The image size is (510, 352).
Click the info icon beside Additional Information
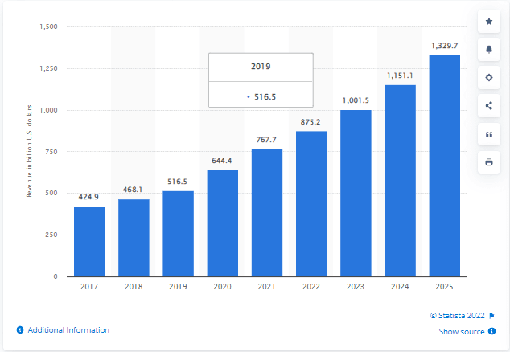(20, 329)
